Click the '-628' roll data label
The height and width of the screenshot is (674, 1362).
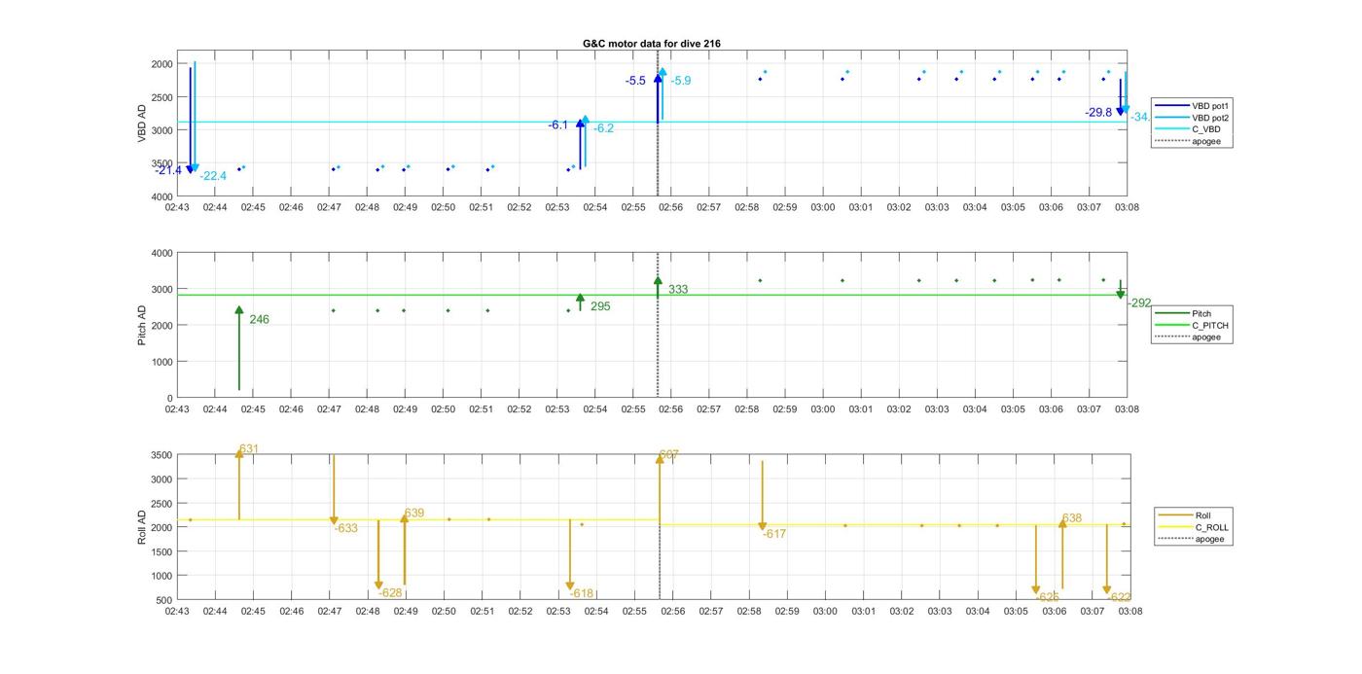pos(390,593)
